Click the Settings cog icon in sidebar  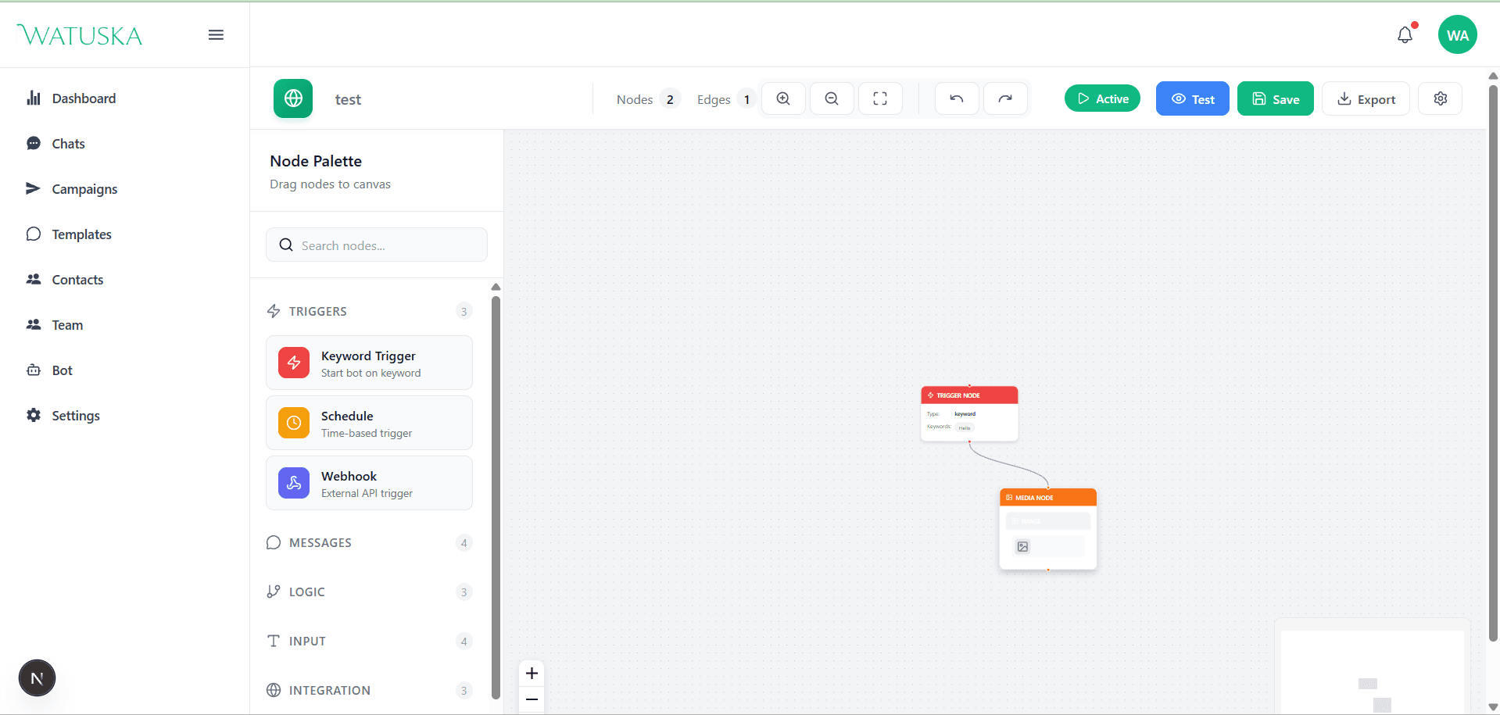point(34,415)
